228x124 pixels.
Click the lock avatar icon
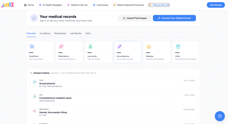click(34, 18)
